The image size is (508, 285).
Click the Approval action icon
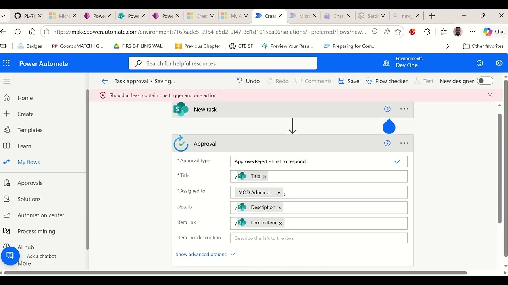[x=181, y=143]
